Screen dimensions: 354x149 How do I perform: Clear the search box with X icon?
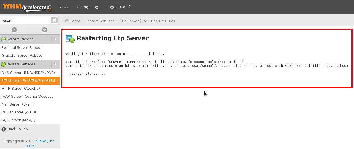54,20
